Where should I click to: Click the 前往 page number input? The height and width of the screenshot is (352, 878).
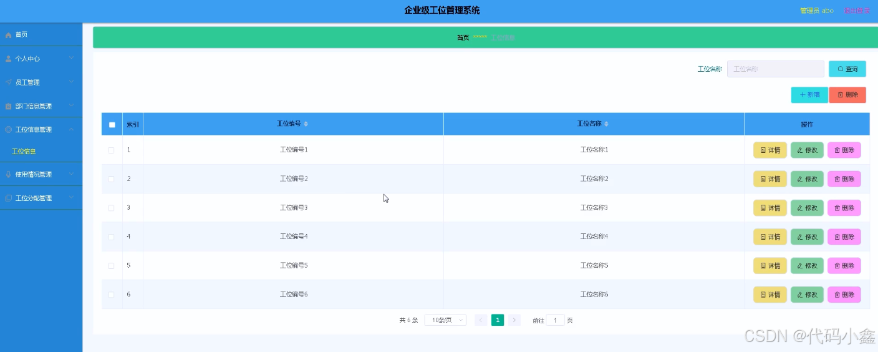tap(556, 320)
